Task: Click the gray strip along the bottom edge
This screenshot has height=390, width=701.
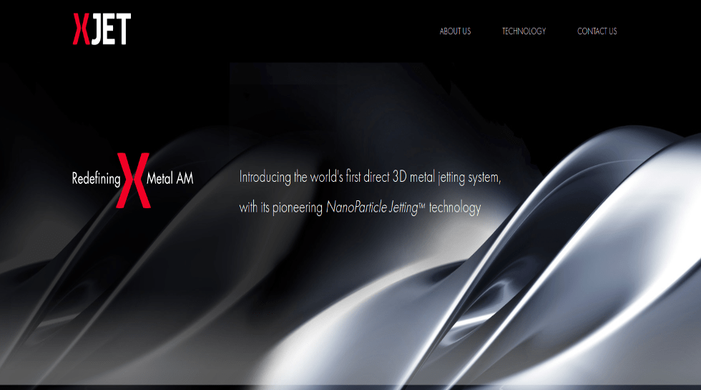Action: [x=350, y=387]
